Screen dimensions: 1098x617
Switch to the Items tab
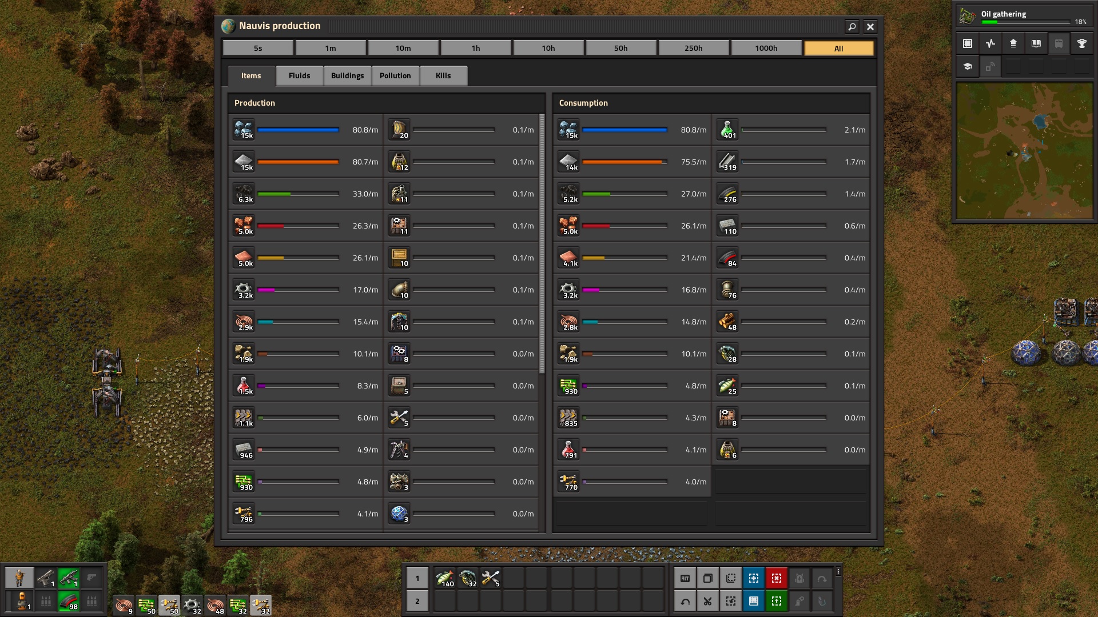click(251, 75)
